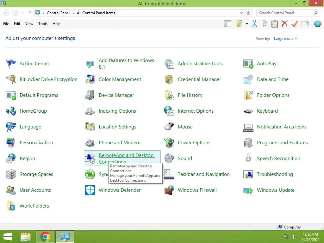Open the Location Settings map icon

point(90,127)
